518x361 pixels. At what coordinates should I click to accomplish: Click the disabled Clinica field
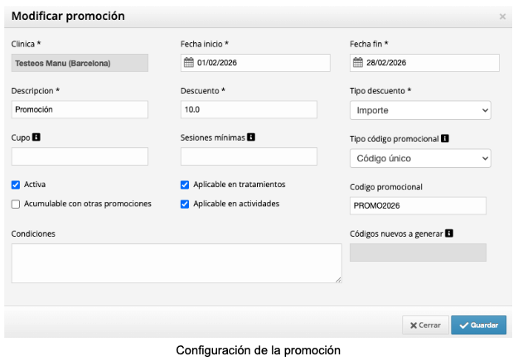pyautogui.click(x=80, y=63)
